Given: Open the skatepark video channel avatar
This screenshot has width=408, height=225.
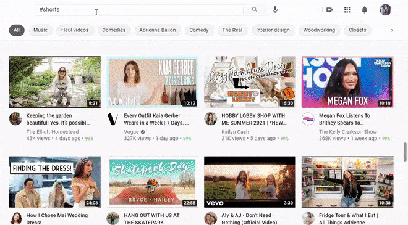Looking at the screenshot, I should [x=113, y=218].
